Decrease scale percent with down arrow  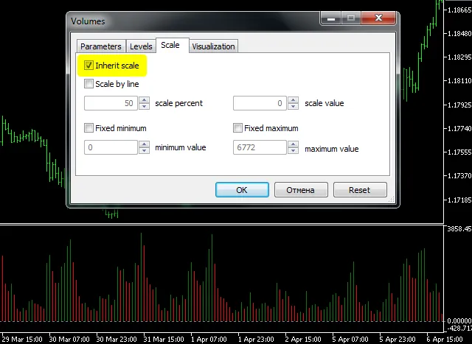click(x=144, y=107)
